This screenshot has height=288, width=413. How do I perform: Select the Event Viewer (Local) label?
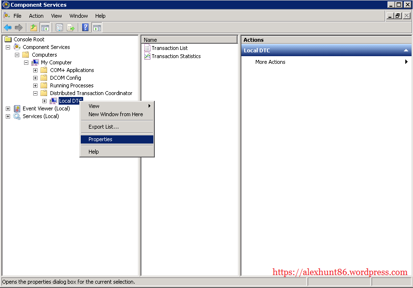tap(46, 108)
